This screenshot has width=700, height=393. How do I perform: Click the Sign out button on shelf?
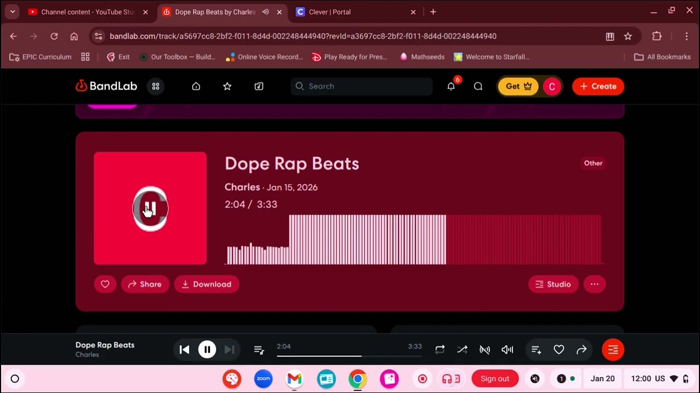(495, 379)
